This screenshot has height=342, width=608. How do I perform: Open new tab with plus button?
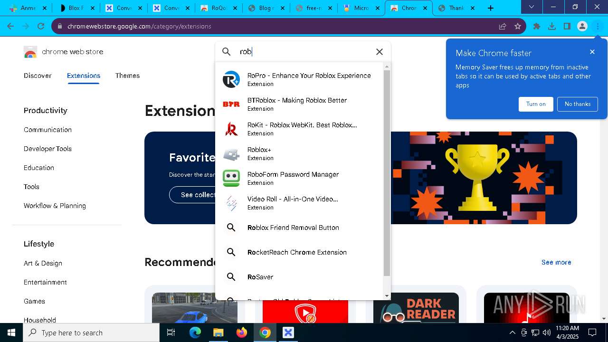tap(491, 8)
